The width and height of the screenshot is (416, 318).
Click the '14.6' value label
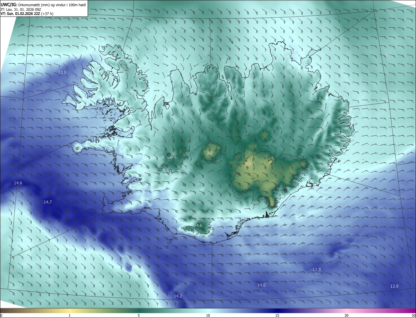point(18,183)
